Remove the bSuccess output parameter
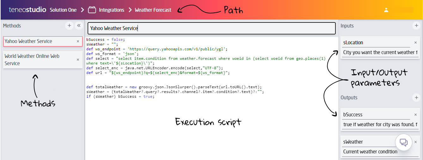 (x=415, y=115)
